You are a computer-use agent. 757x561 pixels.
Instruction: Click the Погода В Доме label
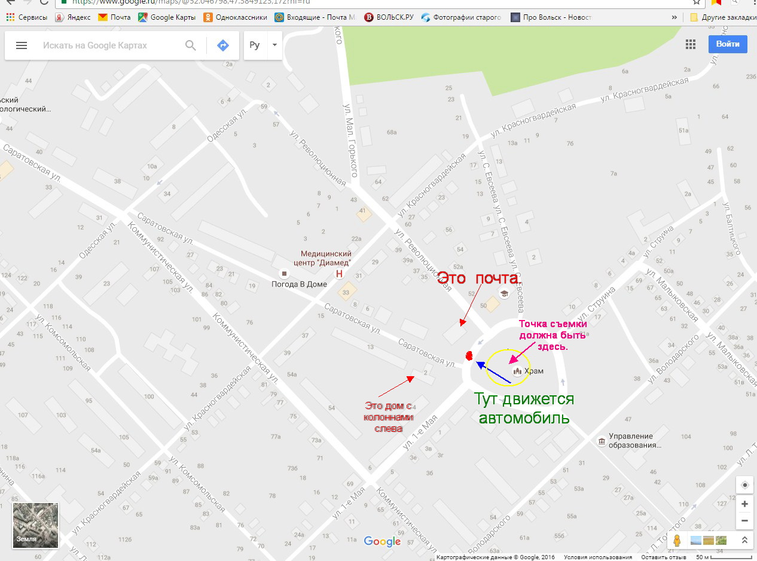(x=299, y=284)
